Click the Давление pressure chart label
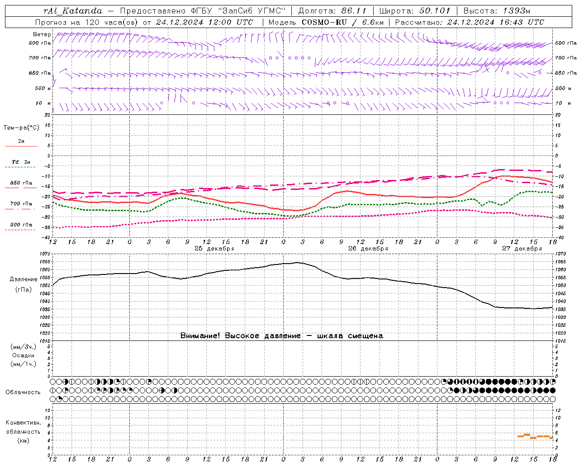The image size is (579, 463). pos(24,279)
